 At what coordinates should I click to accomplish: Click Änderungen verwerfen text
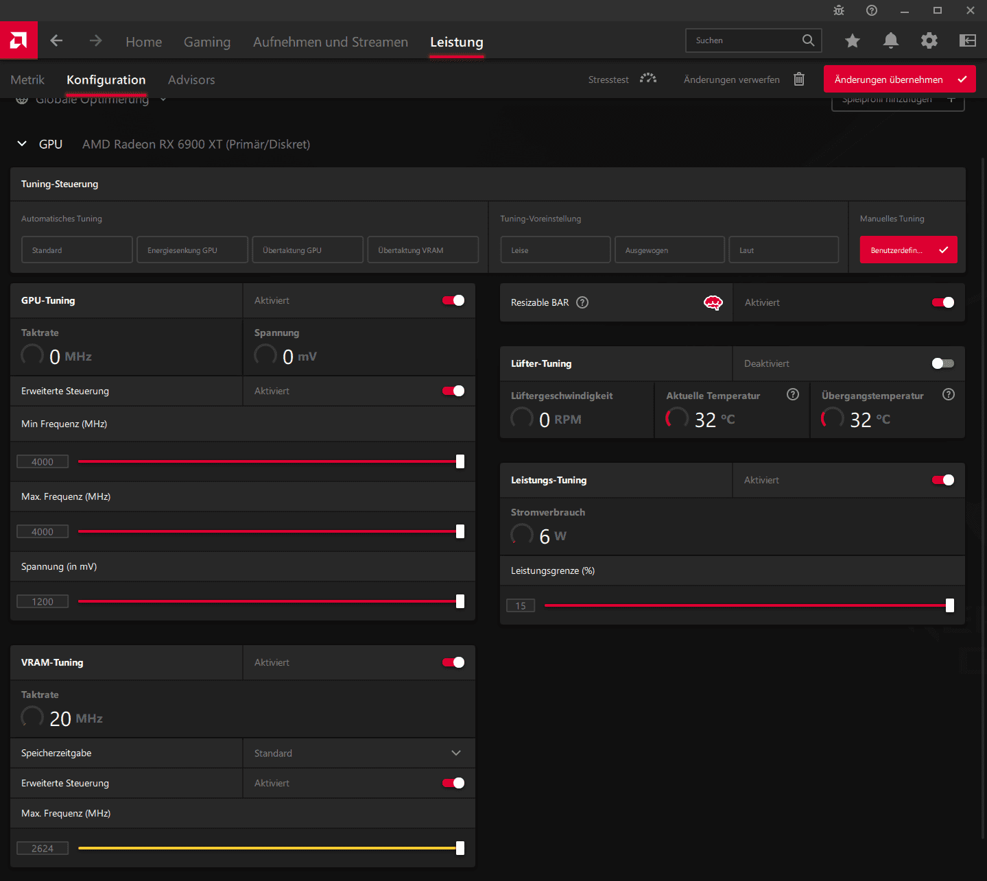click(x=731, y=80)
